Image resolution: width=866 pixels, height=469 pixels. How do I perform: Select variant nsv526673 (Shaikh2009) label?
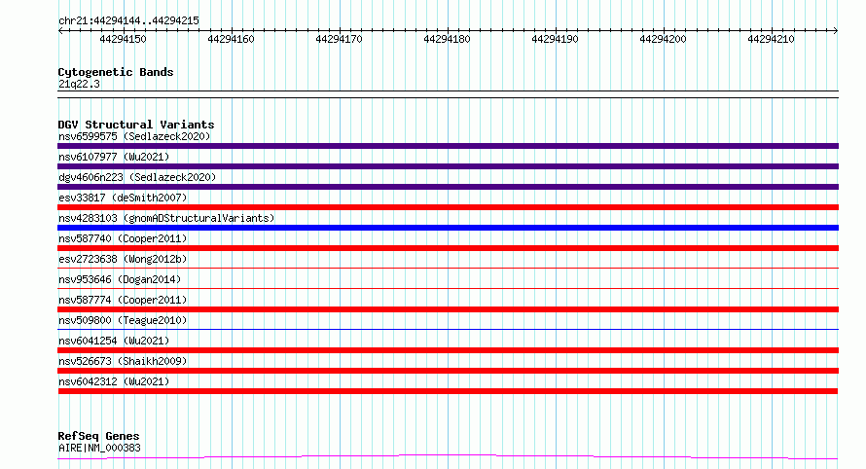[123, 361]
